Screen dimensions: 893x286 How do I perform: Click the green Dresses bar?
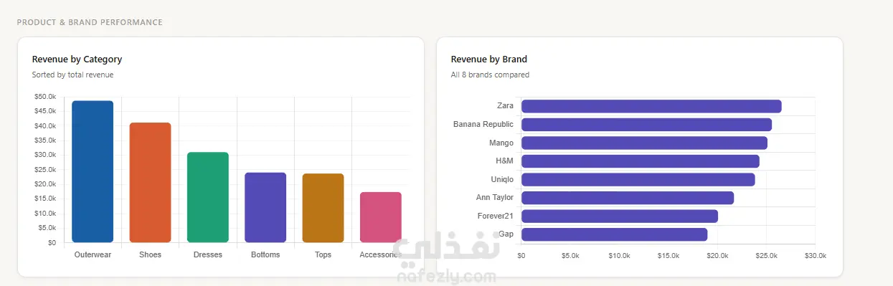click(x=208, y=197)
